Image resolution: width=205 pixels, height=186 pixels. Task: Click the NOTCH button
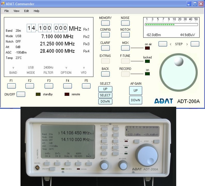click(x=125, y=35)
